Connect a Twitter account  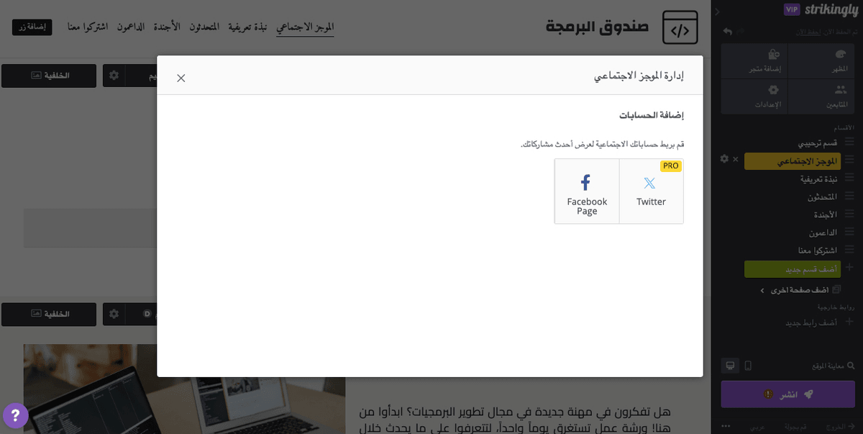click(x=651, y=191)
